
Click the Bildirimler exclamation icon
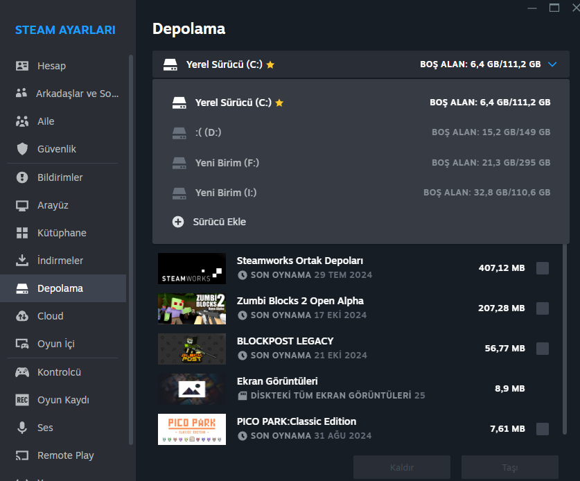click(x=22, y=177)
